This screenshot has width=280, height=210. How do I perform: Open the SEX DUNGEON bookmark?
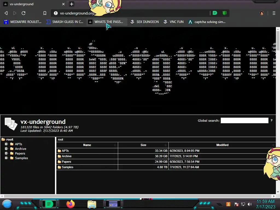point(145,22)
